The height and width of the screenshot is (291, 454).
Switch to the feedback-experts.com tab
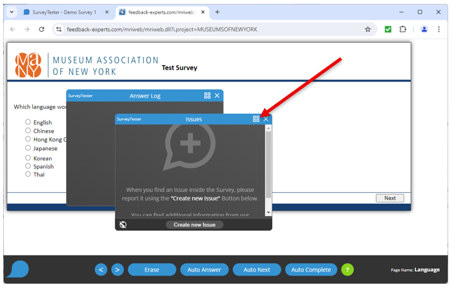click(x=161, y=12)
